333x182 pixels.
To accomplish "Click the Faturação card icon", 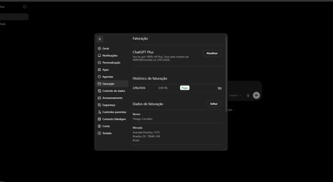I will [x=99, y=84].
